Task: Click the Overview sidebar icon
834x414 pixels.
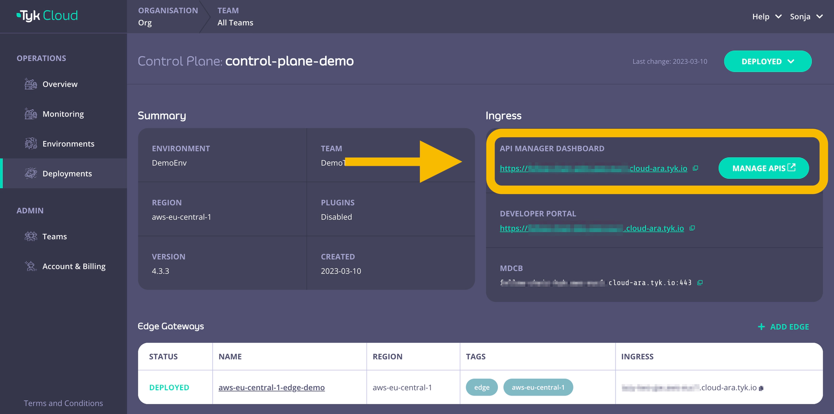Action: click(x=31, y=84)
